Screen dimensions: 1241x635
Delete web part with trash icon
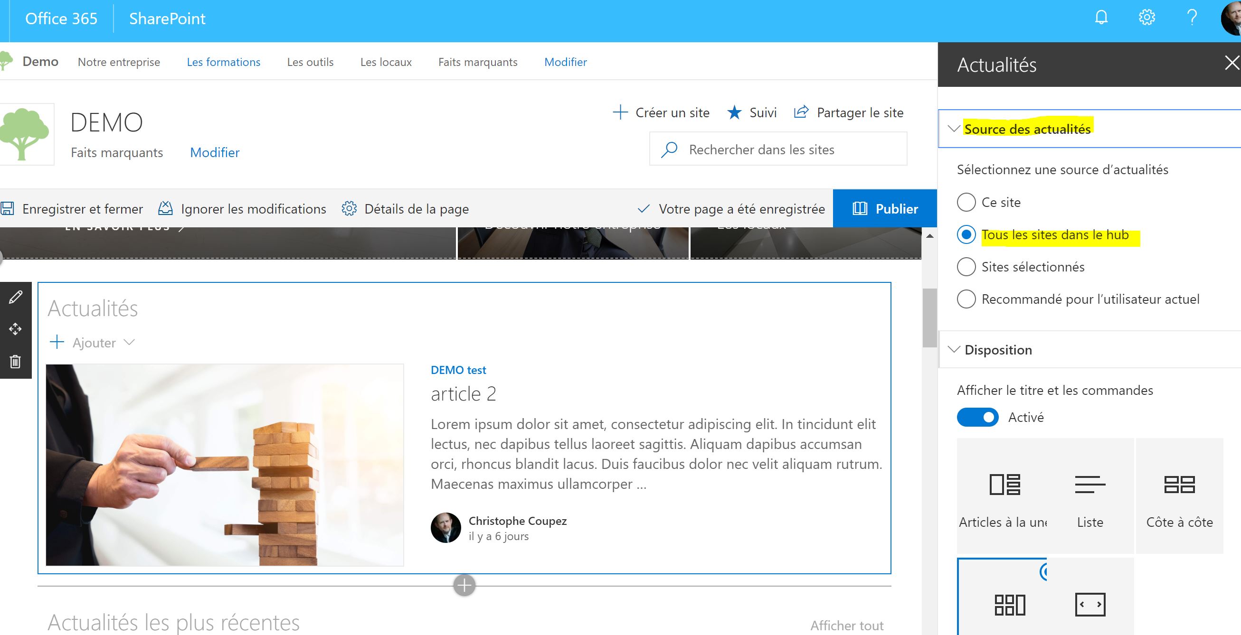[15, 362]
